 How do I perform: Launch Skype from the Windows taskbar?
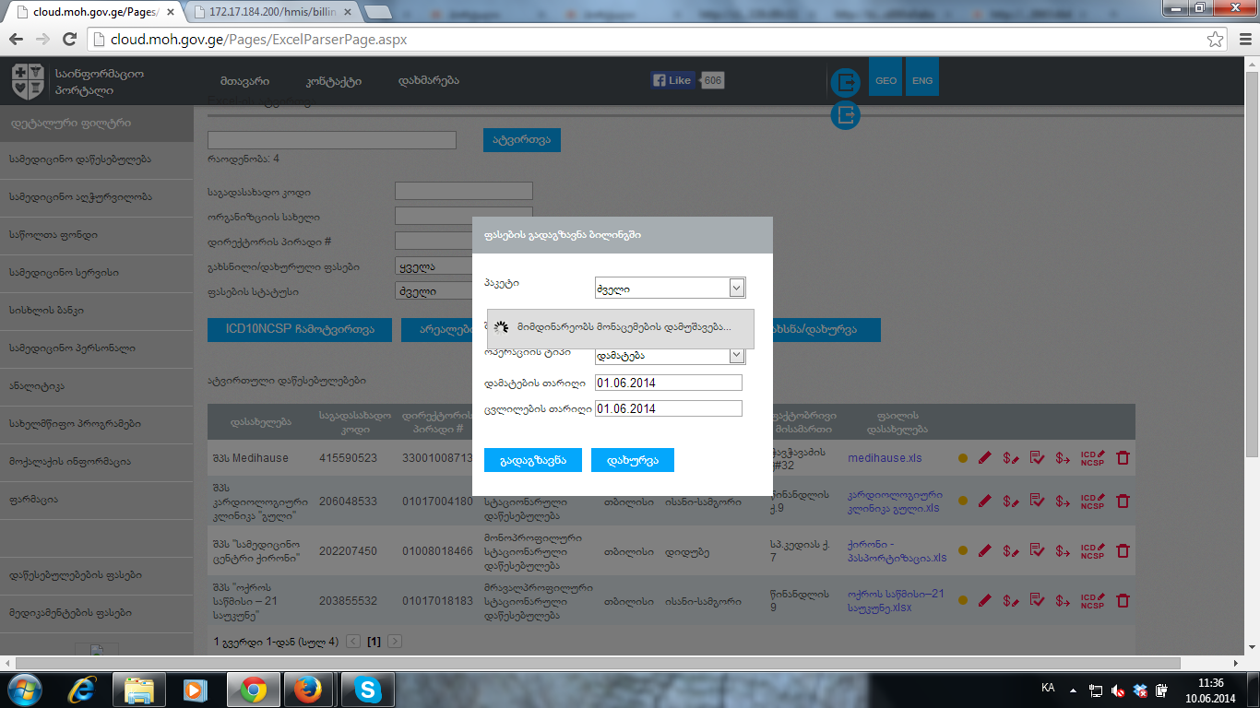(368, 689)
